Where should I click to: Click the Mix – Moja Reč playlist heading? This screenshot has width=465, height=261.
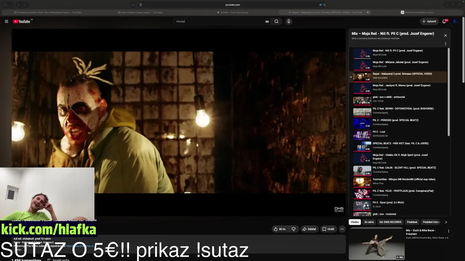point(393,34)
